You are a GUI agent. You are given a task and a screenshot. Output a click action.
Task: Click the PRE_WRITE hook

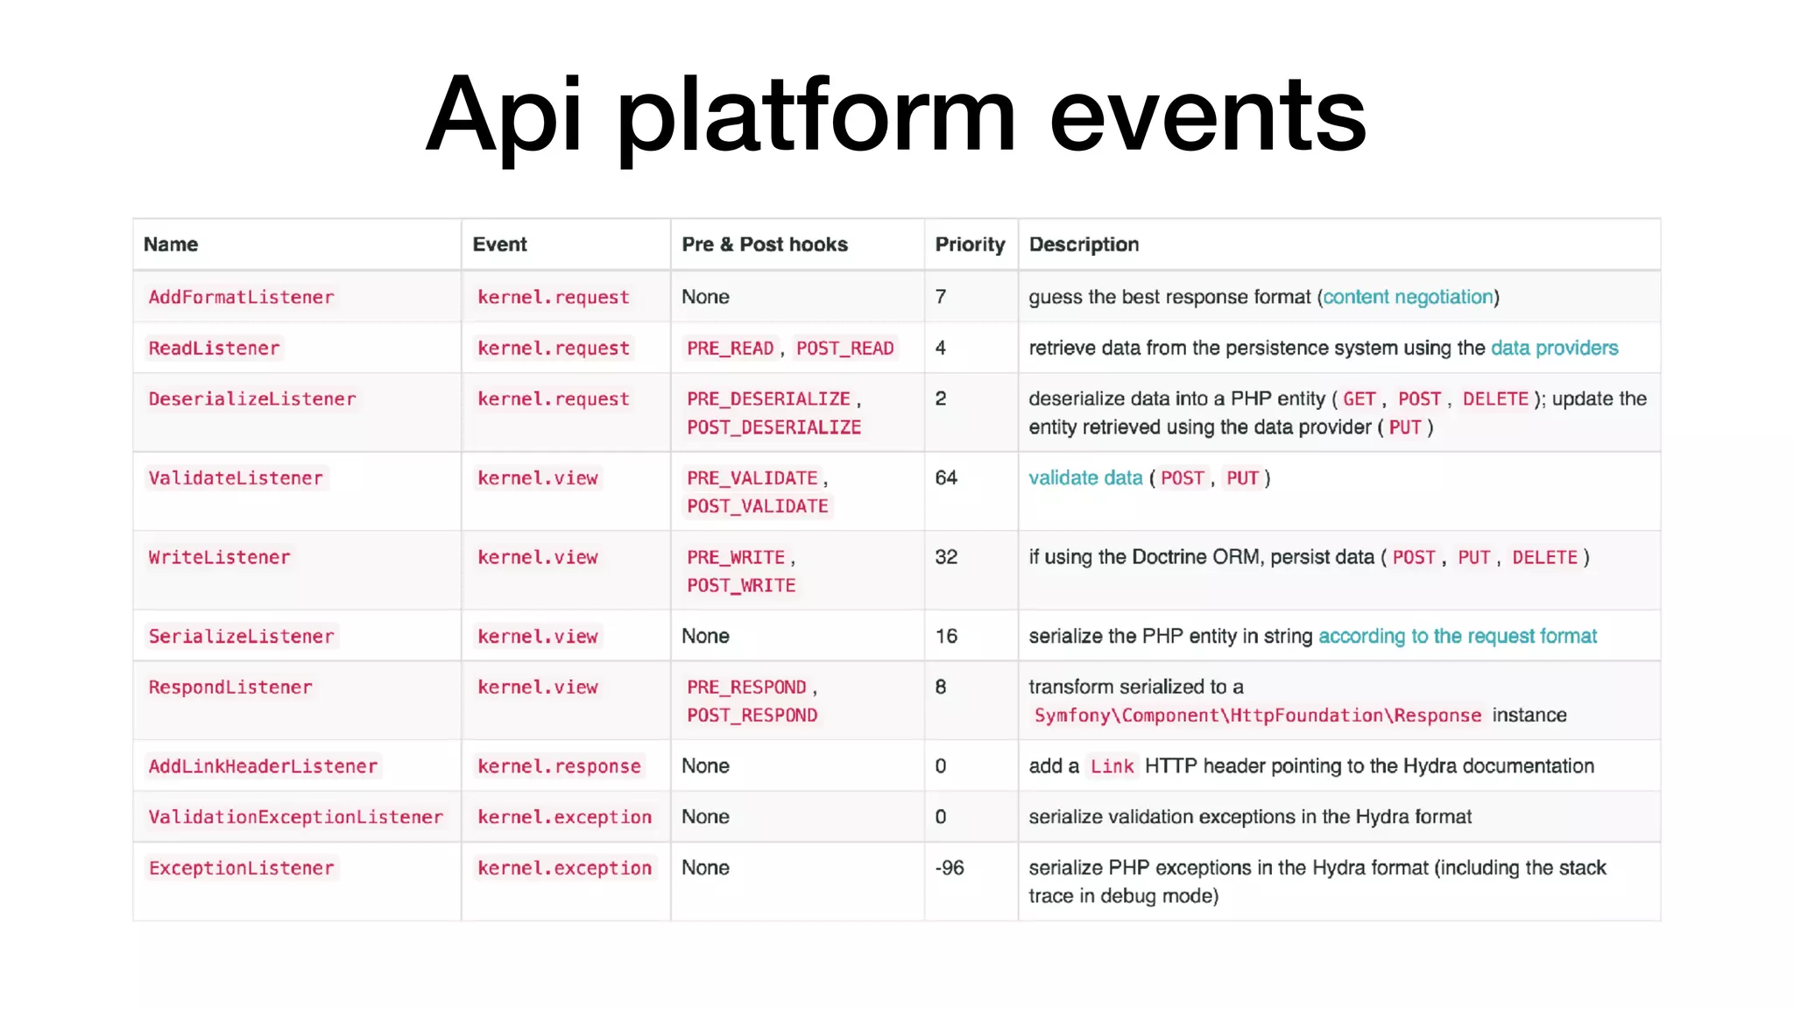tap(736, 557)
